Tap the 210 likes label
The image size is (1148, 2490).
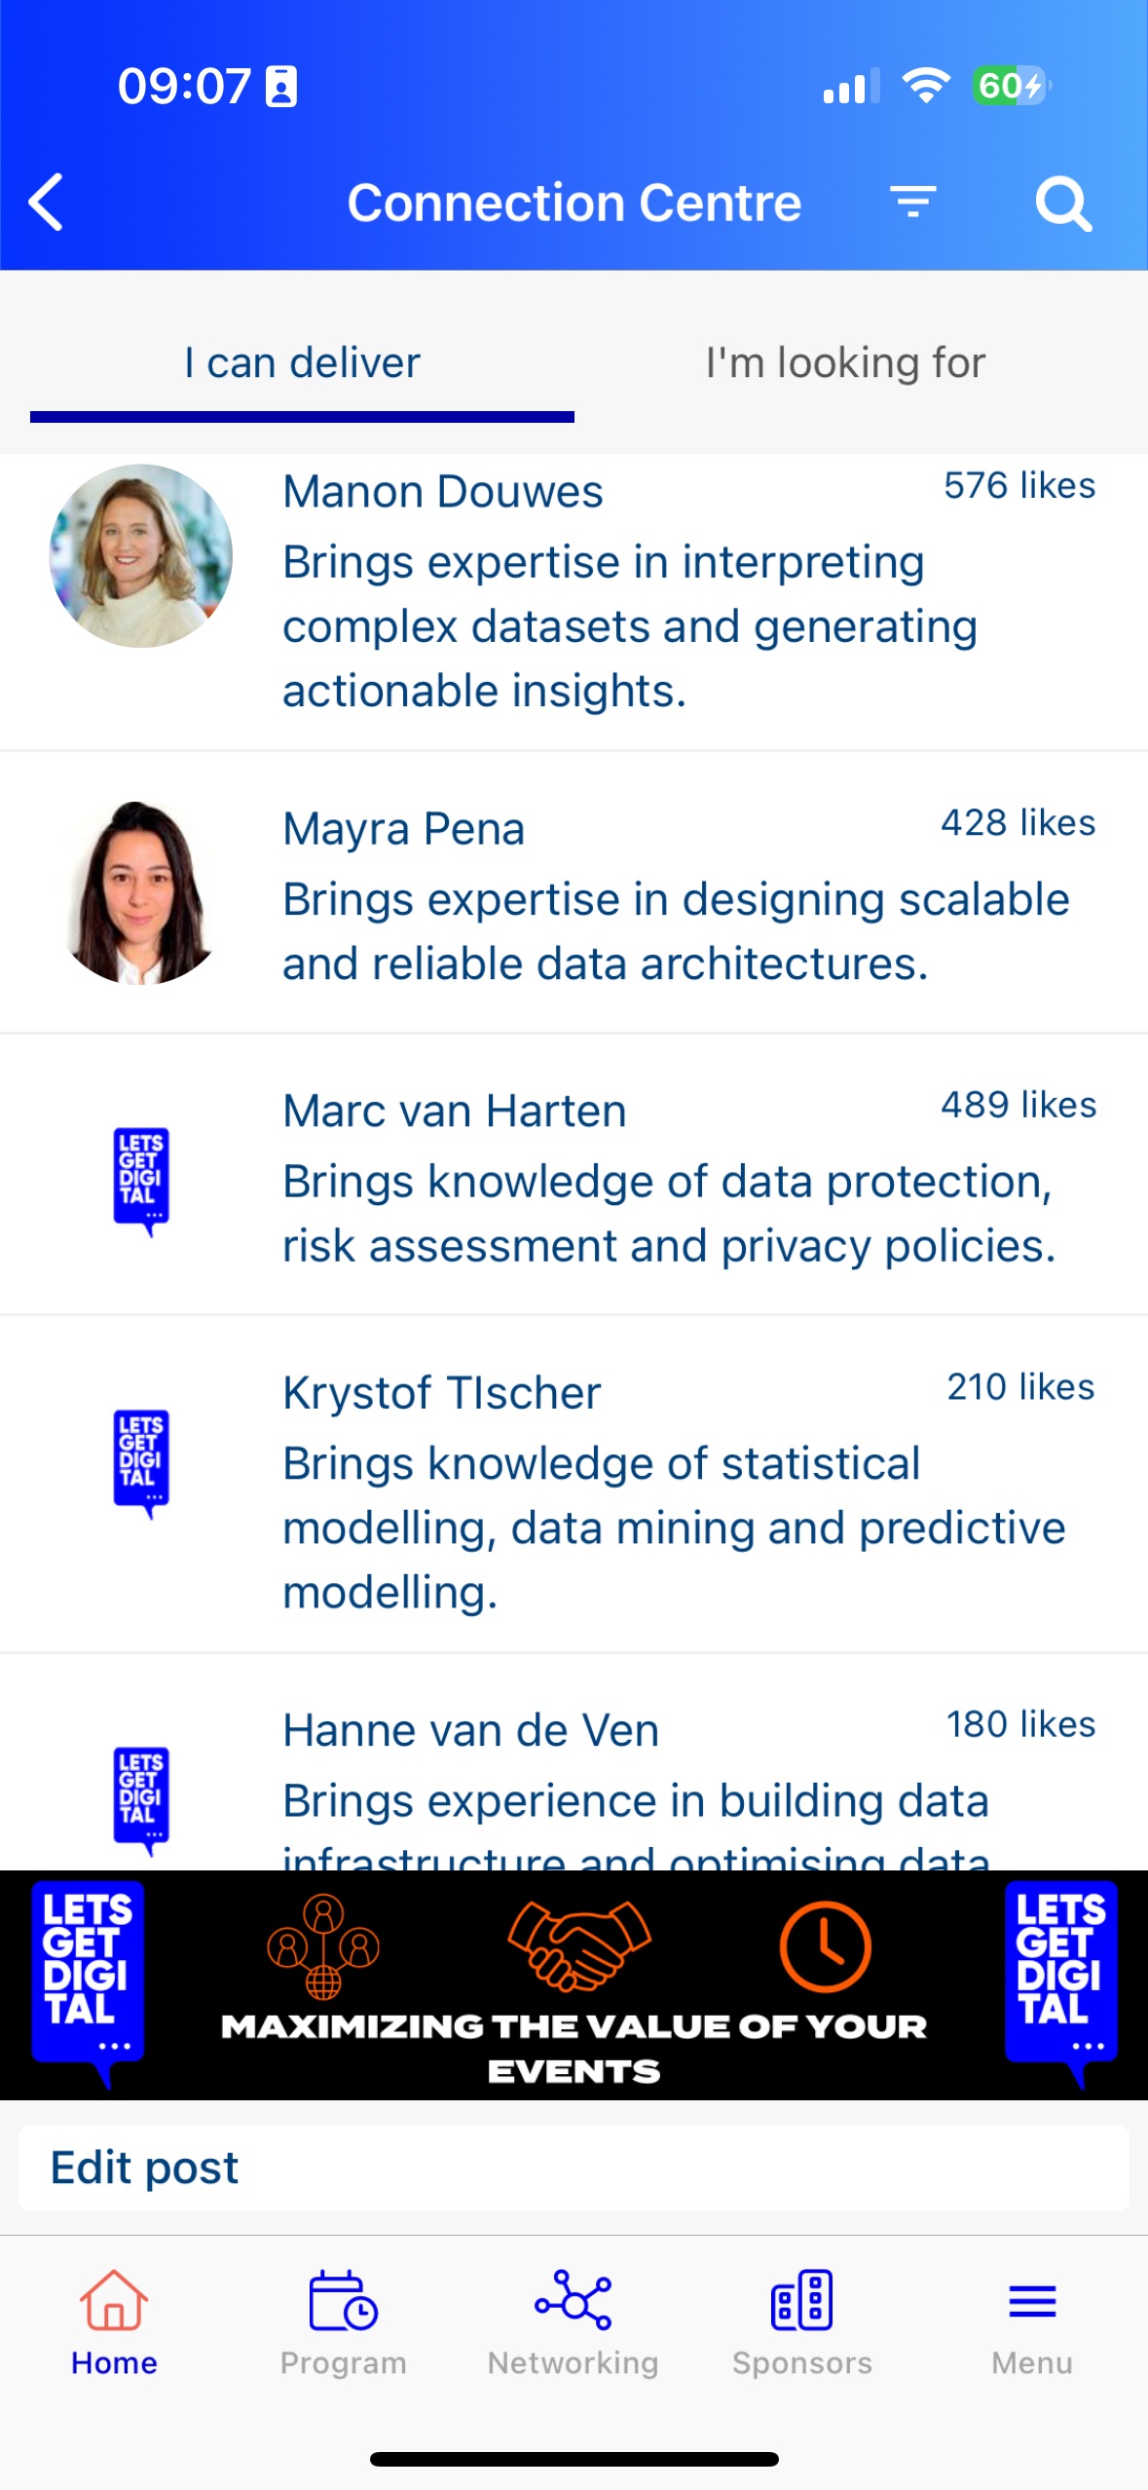pos(1020,1387)
